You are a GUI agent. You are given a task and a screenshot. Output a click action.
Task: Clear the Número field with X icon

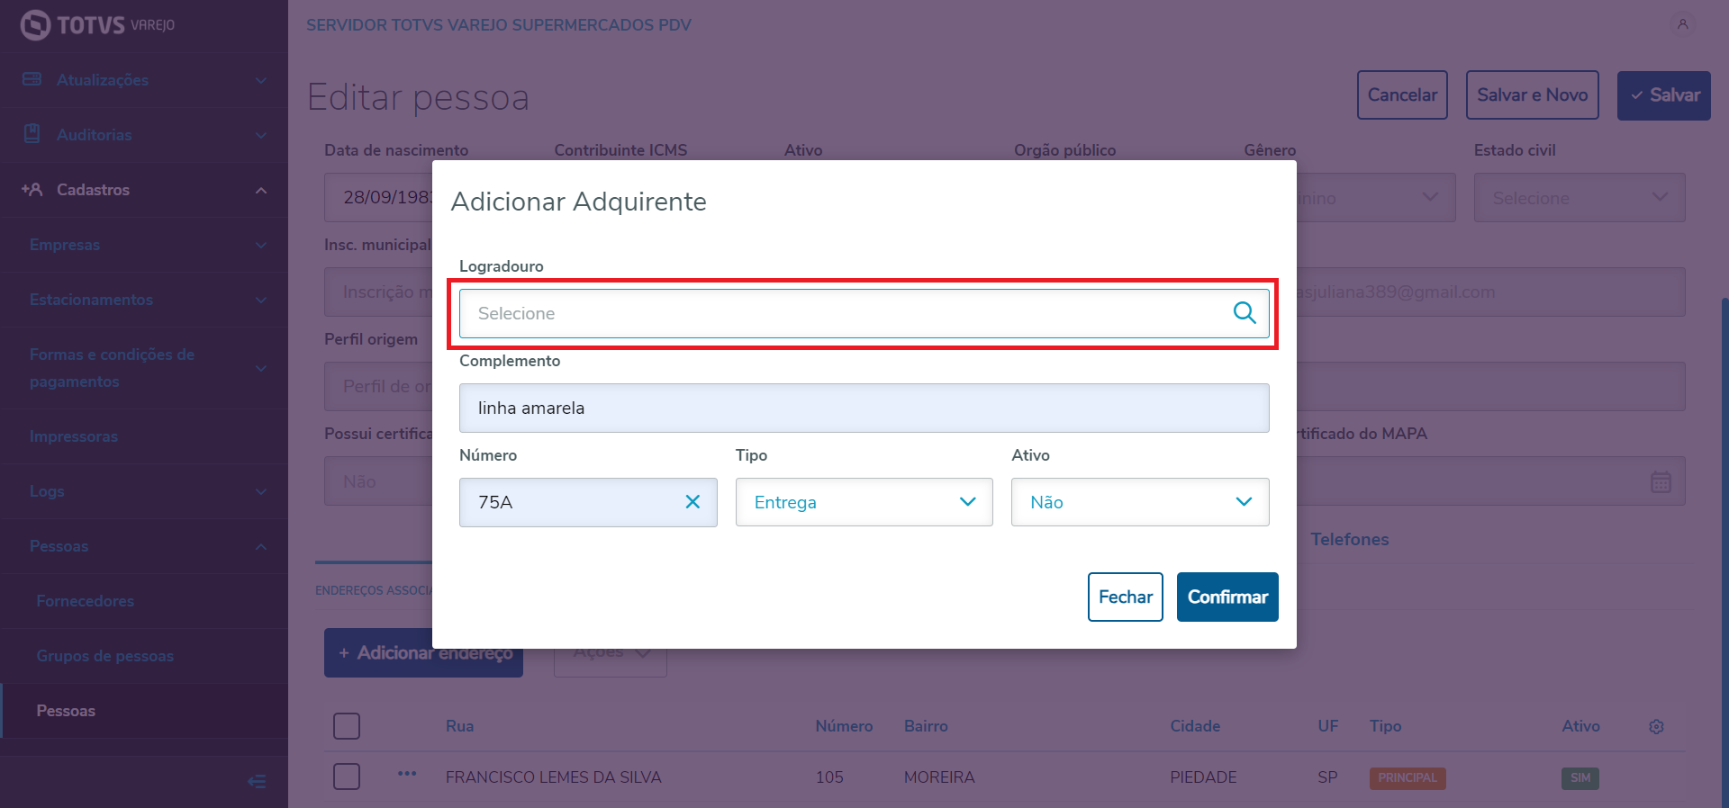[693, 502]
